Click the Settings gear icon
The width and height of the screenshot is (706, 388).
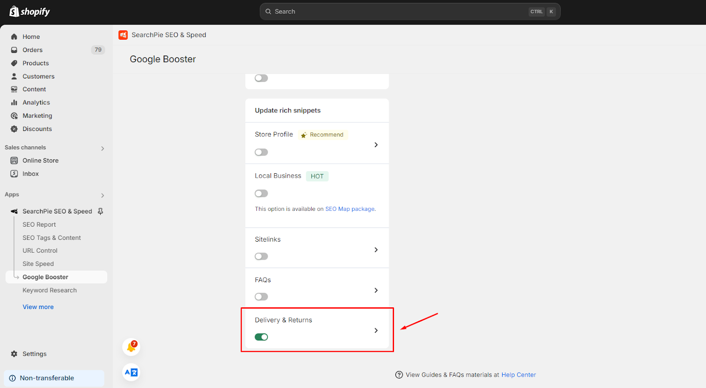[14, 354]
